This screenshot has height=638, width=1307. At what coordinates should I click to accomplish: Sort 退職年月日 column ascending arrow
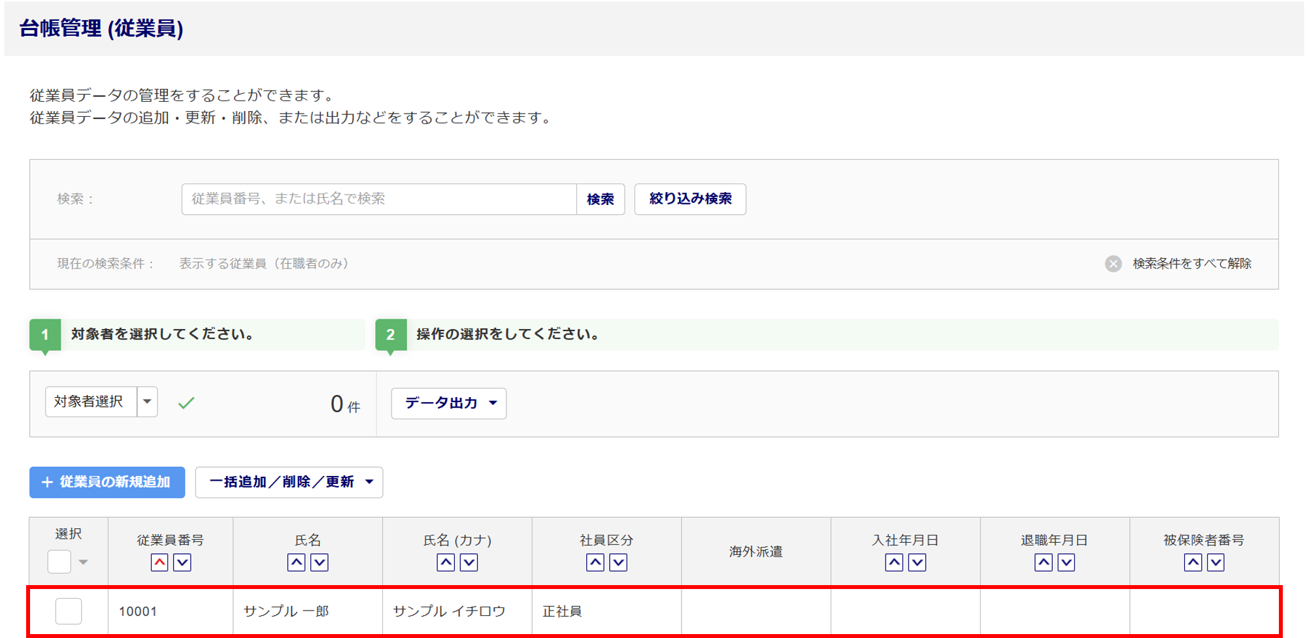(x=1044, y=562)
